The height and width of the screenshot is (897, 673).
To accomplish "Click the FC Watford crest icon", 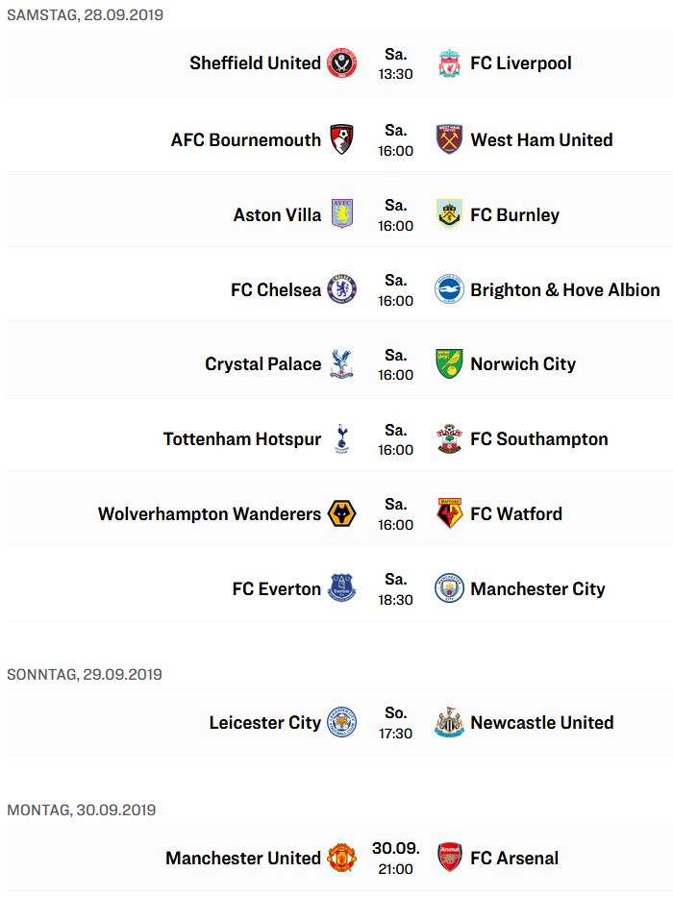I will point(449,513).
